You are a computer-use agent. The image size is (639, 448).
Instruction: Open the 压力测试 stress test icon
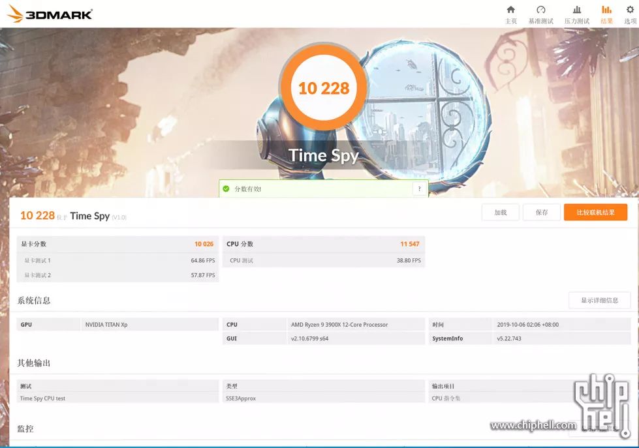(x=576, y=10)
